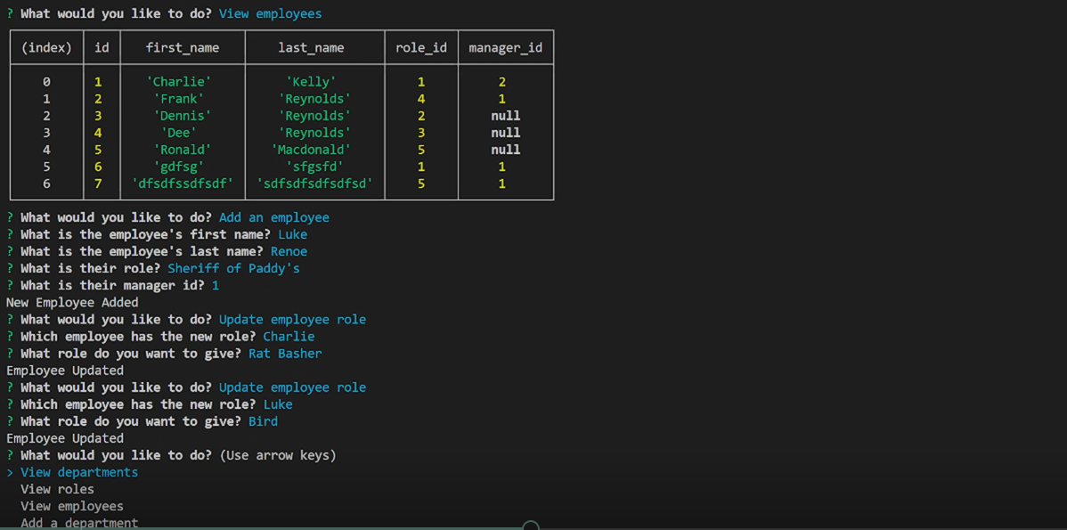This screenshot has height=530, width=1067.
Task: Click role_id value 4 in Frank's row
Action: click(421, 99)
